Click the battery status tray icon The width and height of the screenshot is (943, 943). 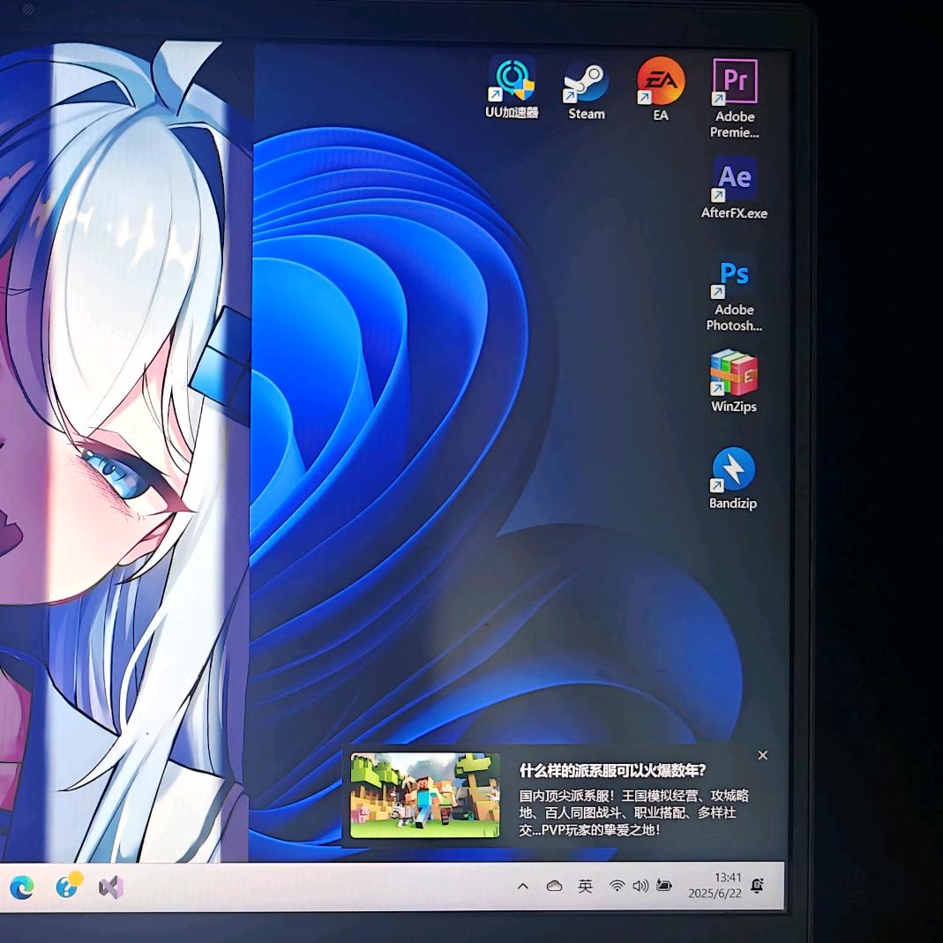point(663,886)
